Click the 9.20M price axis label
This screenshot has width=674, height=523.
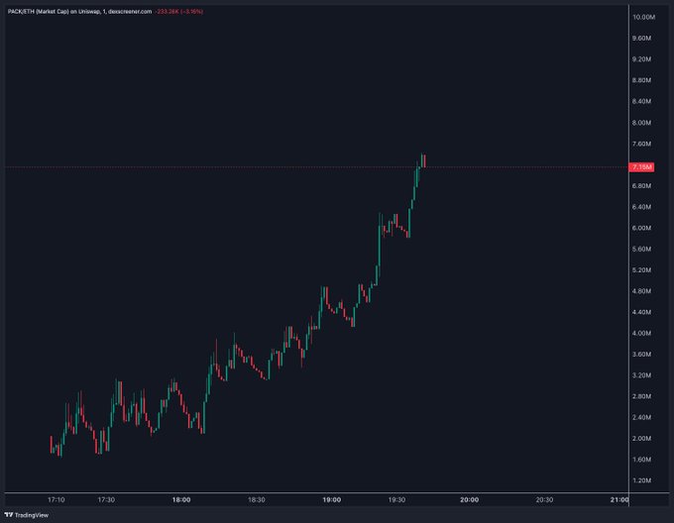coord(641,59)
